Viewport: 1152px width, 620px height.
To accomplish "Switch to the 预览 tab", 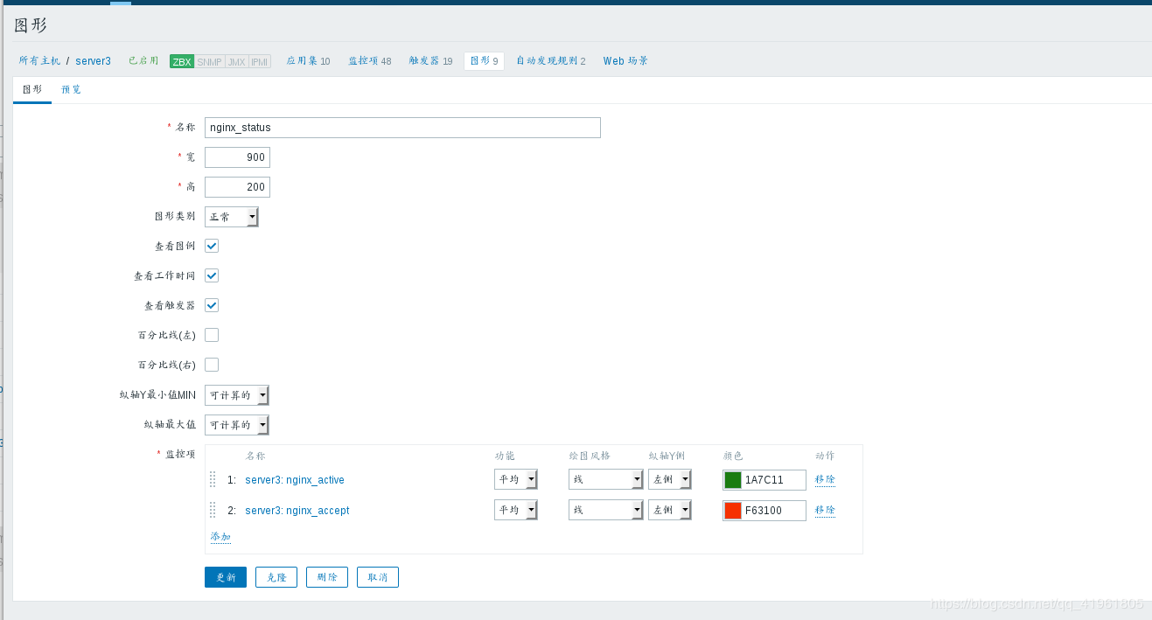I will [x=71, y=89].
